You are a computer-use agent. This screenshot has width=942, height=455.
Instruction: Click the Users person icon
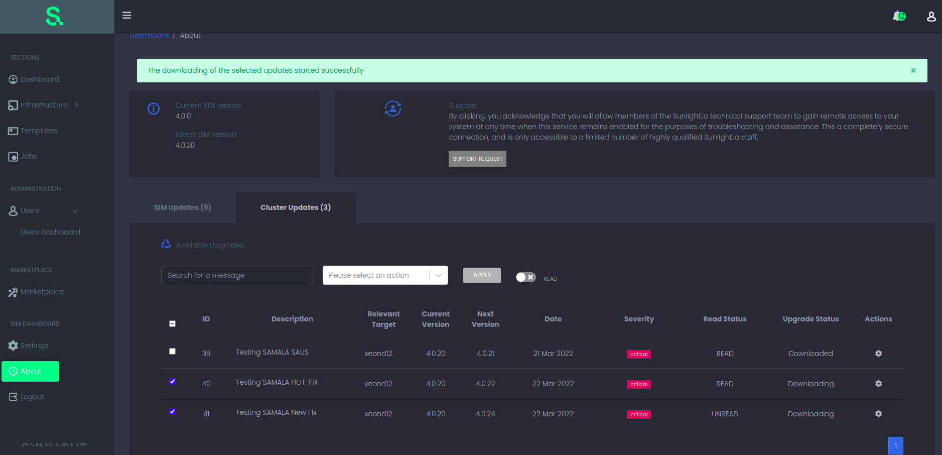point(13,211)
